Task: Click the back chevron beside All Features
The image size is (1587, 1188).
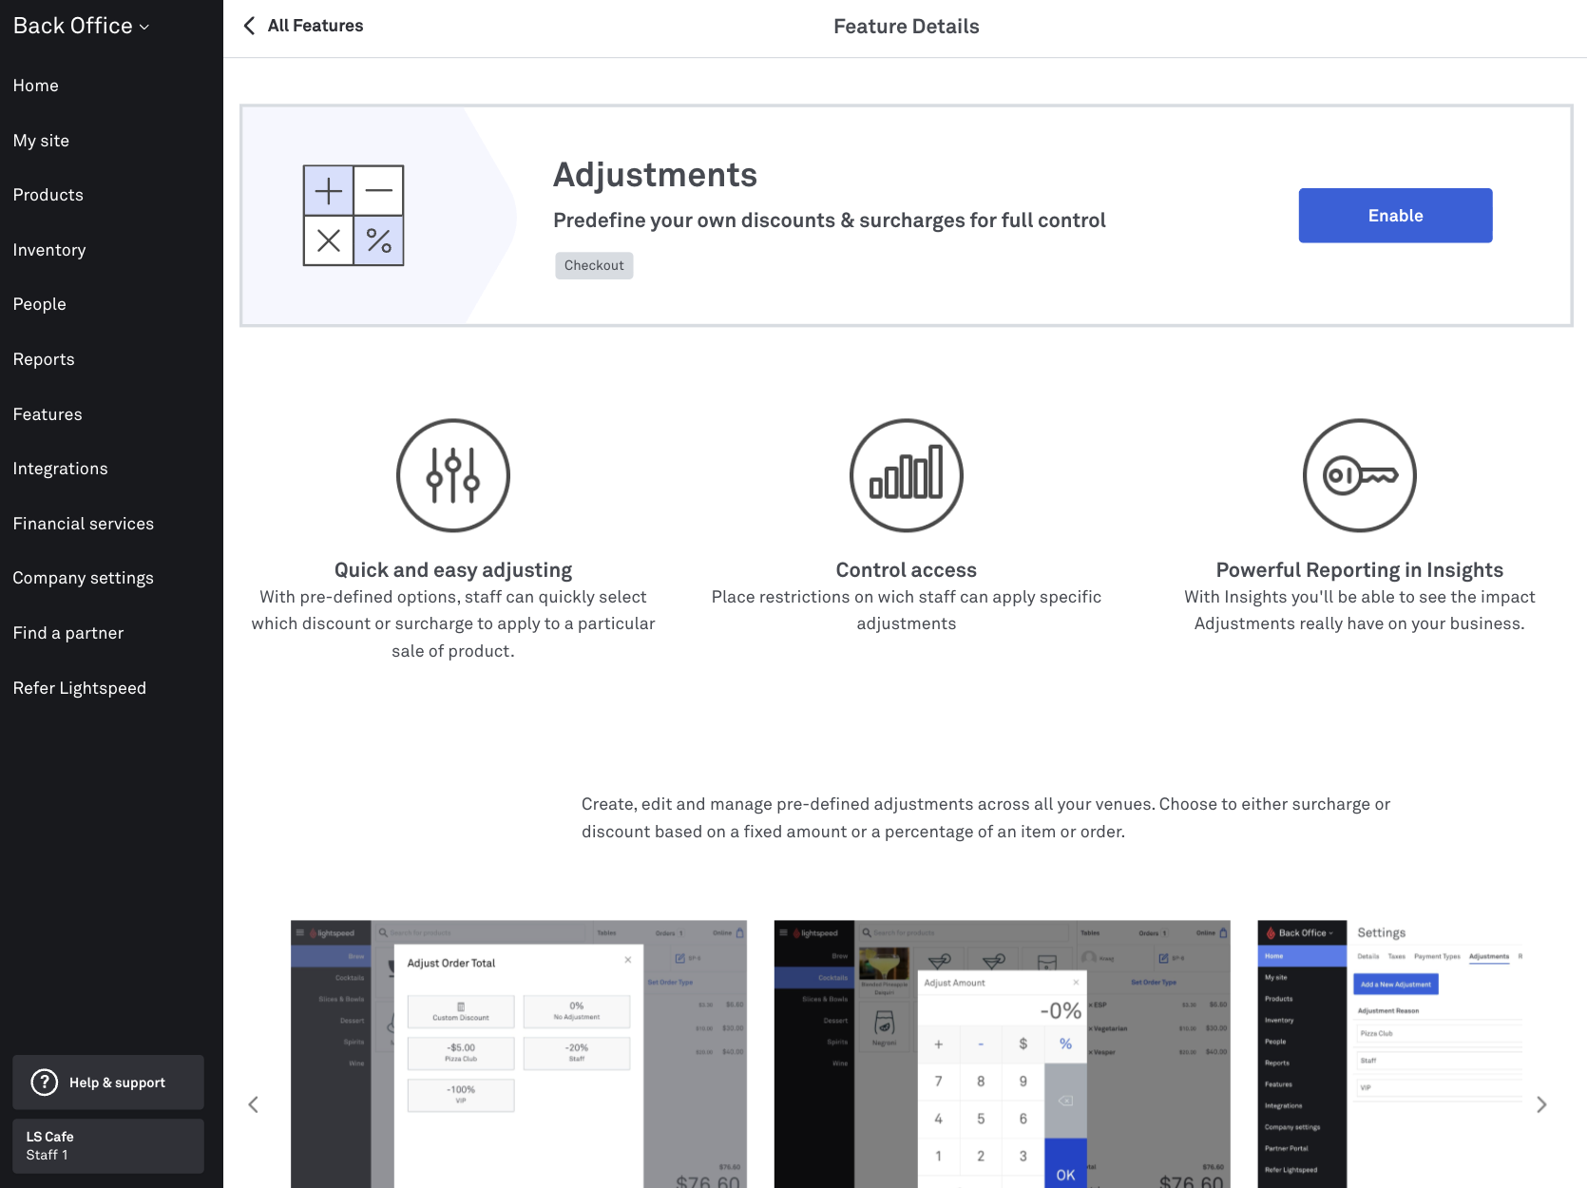Action: 250,26
